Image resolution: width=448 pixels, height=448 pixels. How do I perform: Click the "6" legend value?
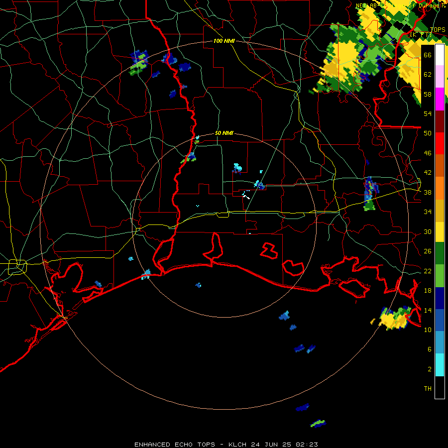point(430,349)
